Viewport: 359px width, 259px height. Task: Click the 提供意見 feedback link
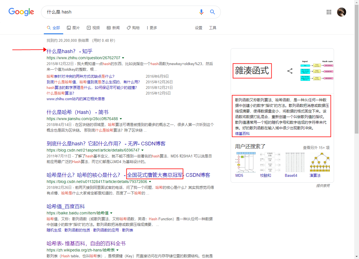tap(323, 185)
